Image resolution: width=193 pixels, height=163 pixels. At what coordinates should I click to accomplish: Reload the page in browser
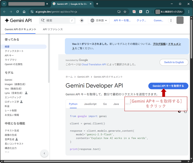point(18,12)
